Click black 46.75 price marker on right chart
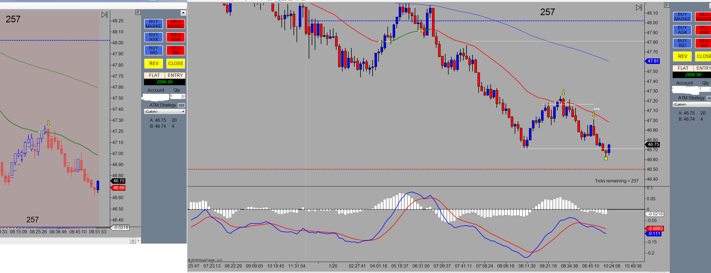 (x=653, y=144)
